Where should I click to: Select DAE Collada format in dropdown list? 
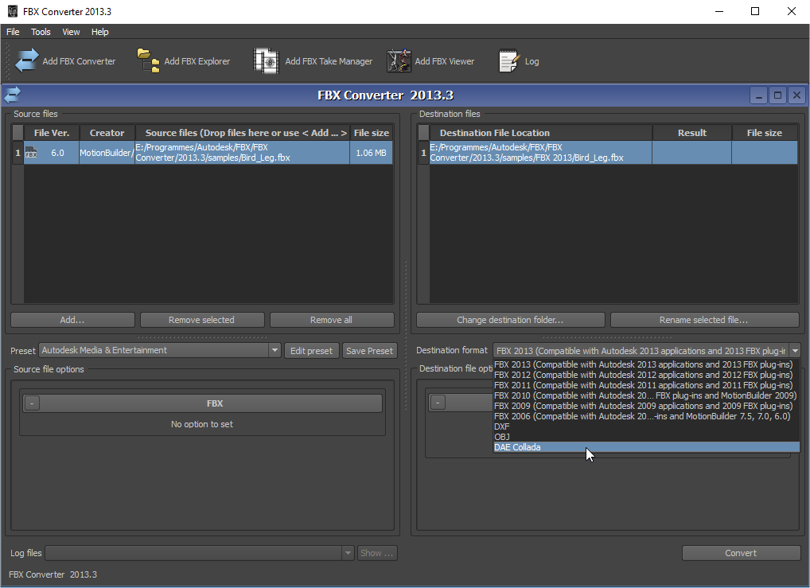(646, 447)
